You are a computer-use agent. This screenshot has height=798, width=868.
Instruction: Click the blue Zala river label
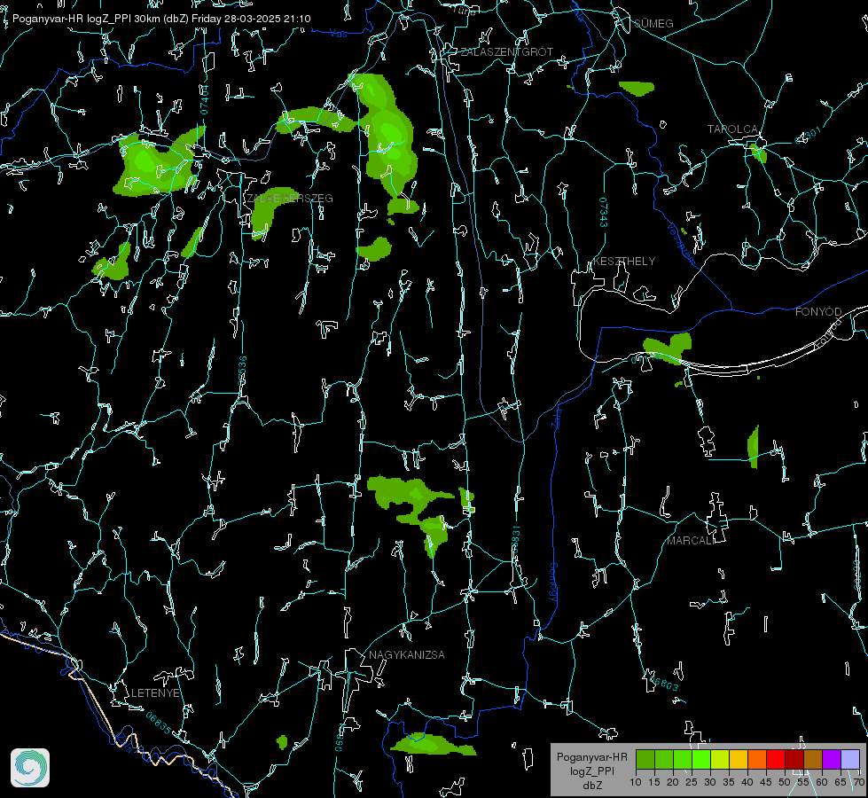click(x=557, y=417)
